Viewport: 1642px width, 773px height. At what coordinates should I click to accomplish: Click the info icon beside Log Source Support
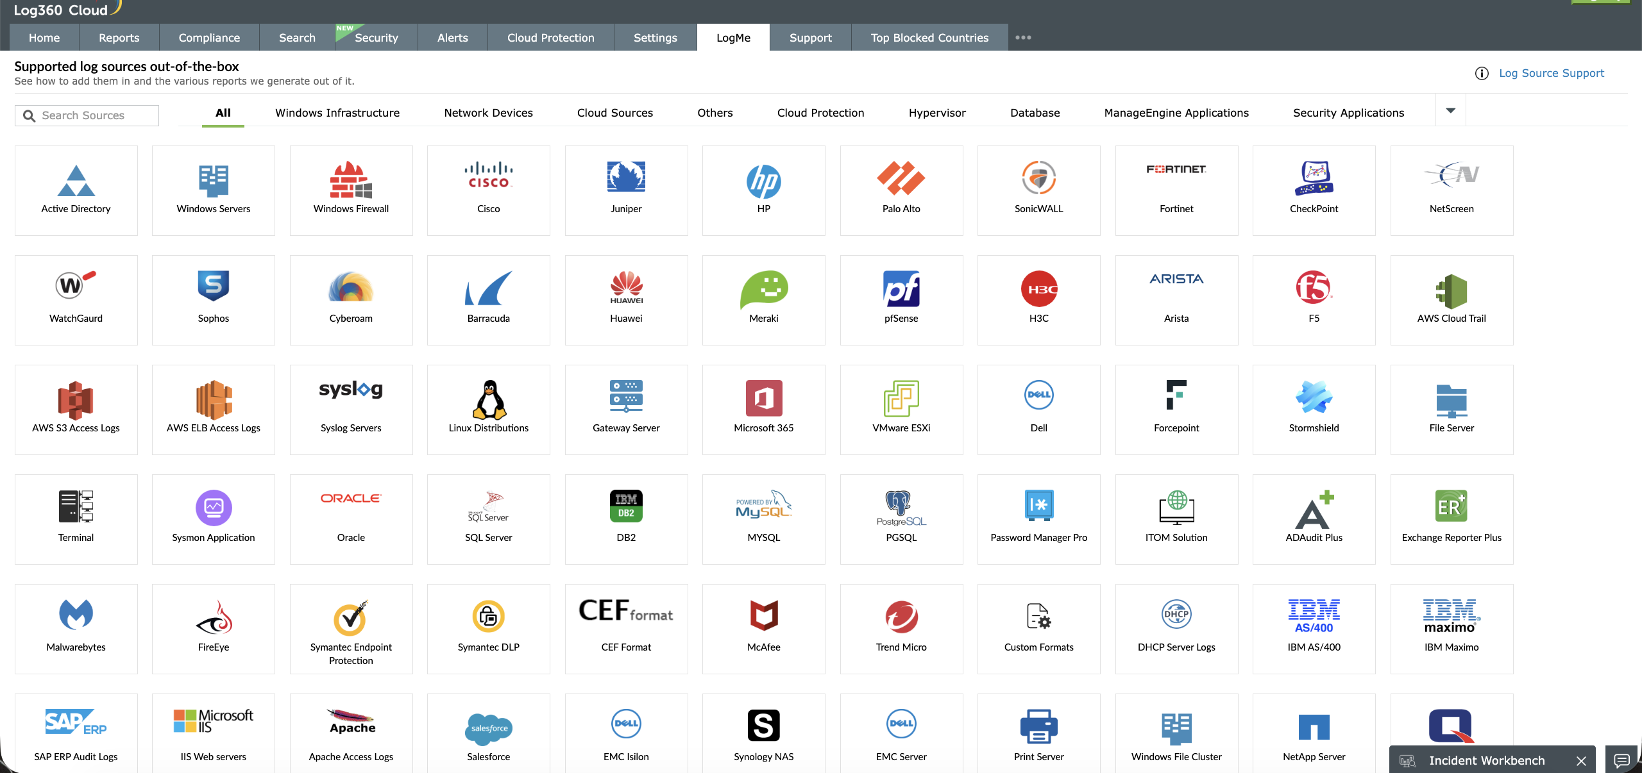point(1482,73)
